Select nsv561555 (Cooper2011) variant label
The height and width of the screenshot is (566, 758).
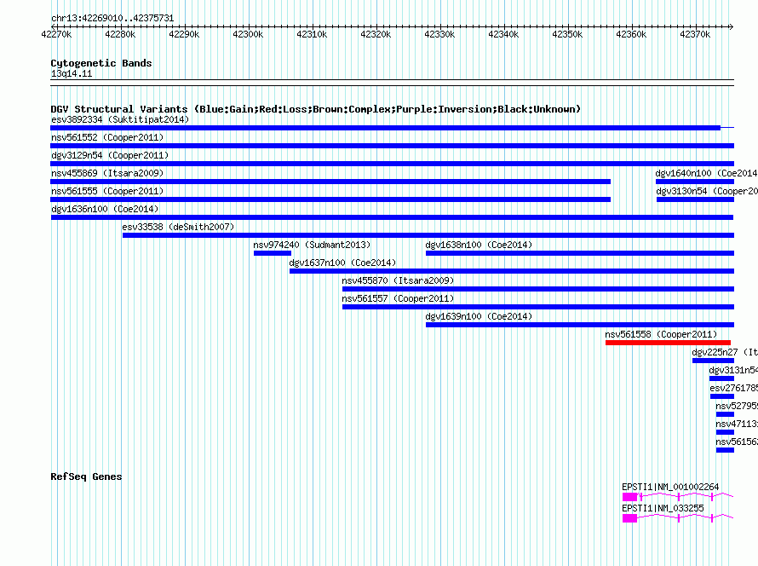click(x=107, y=191)
